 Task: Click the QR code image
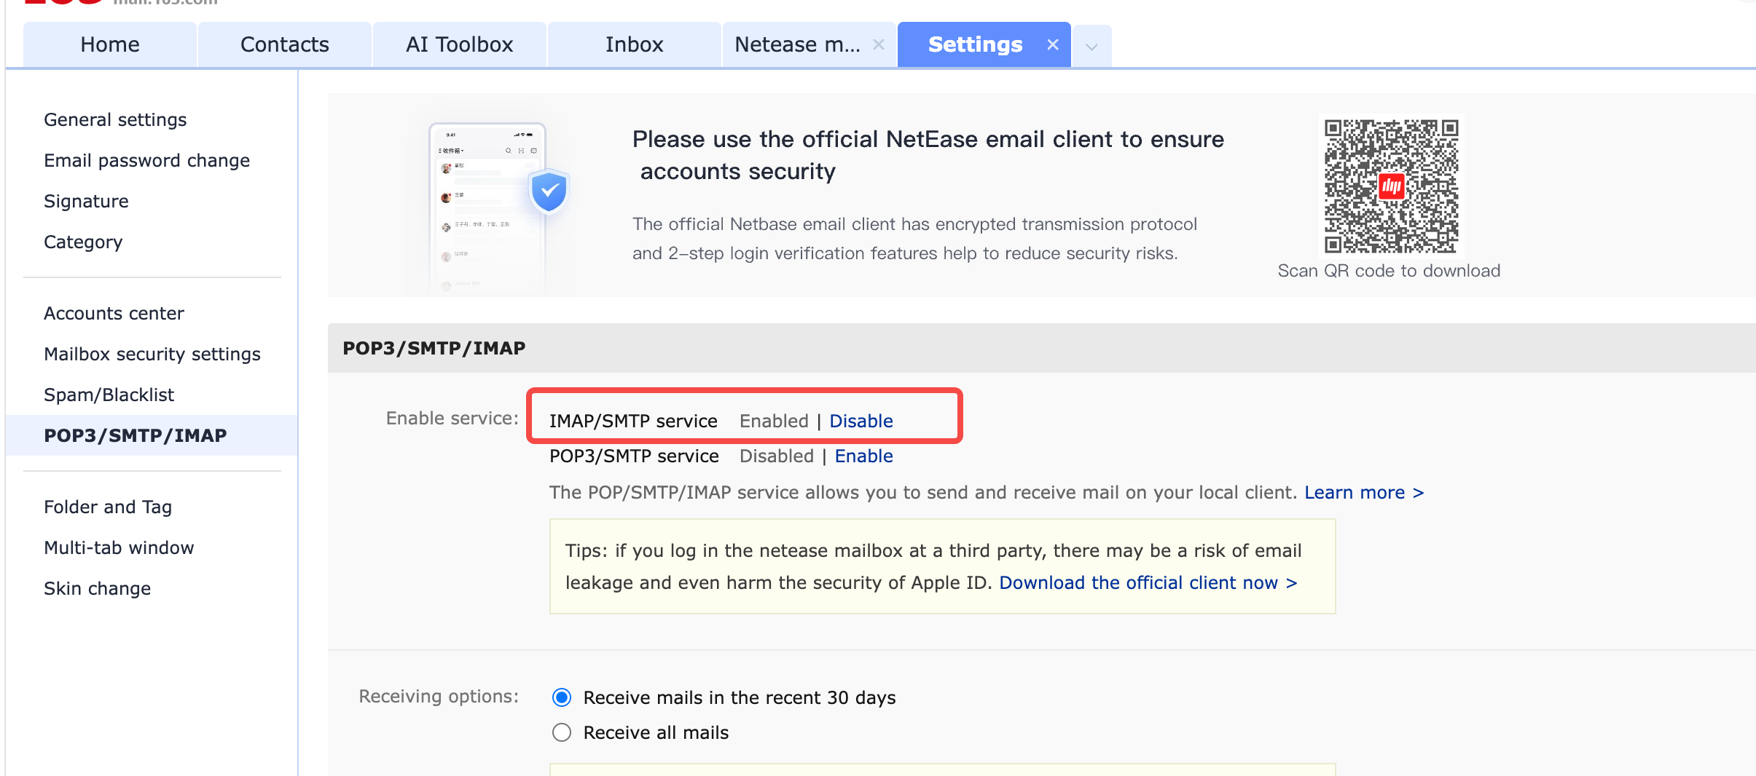tap(1390, 186)
